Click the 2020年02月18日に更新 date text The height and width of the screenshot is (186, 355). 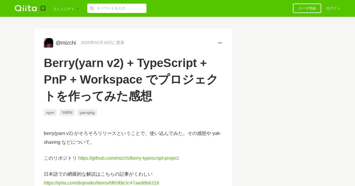(x=103, y=43)
